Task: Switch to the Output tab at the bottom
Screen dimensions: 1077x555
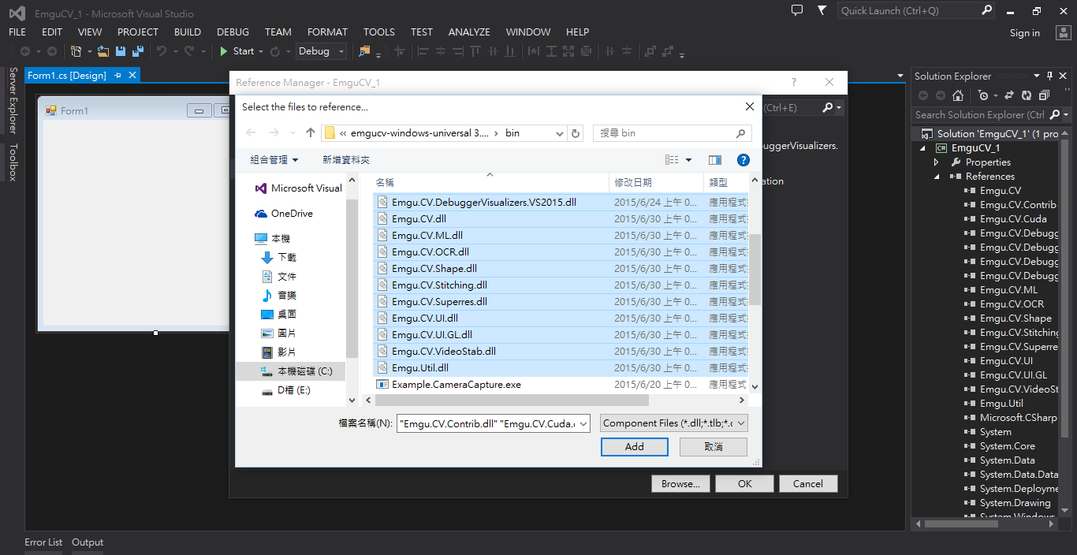Action: [87, 542]
